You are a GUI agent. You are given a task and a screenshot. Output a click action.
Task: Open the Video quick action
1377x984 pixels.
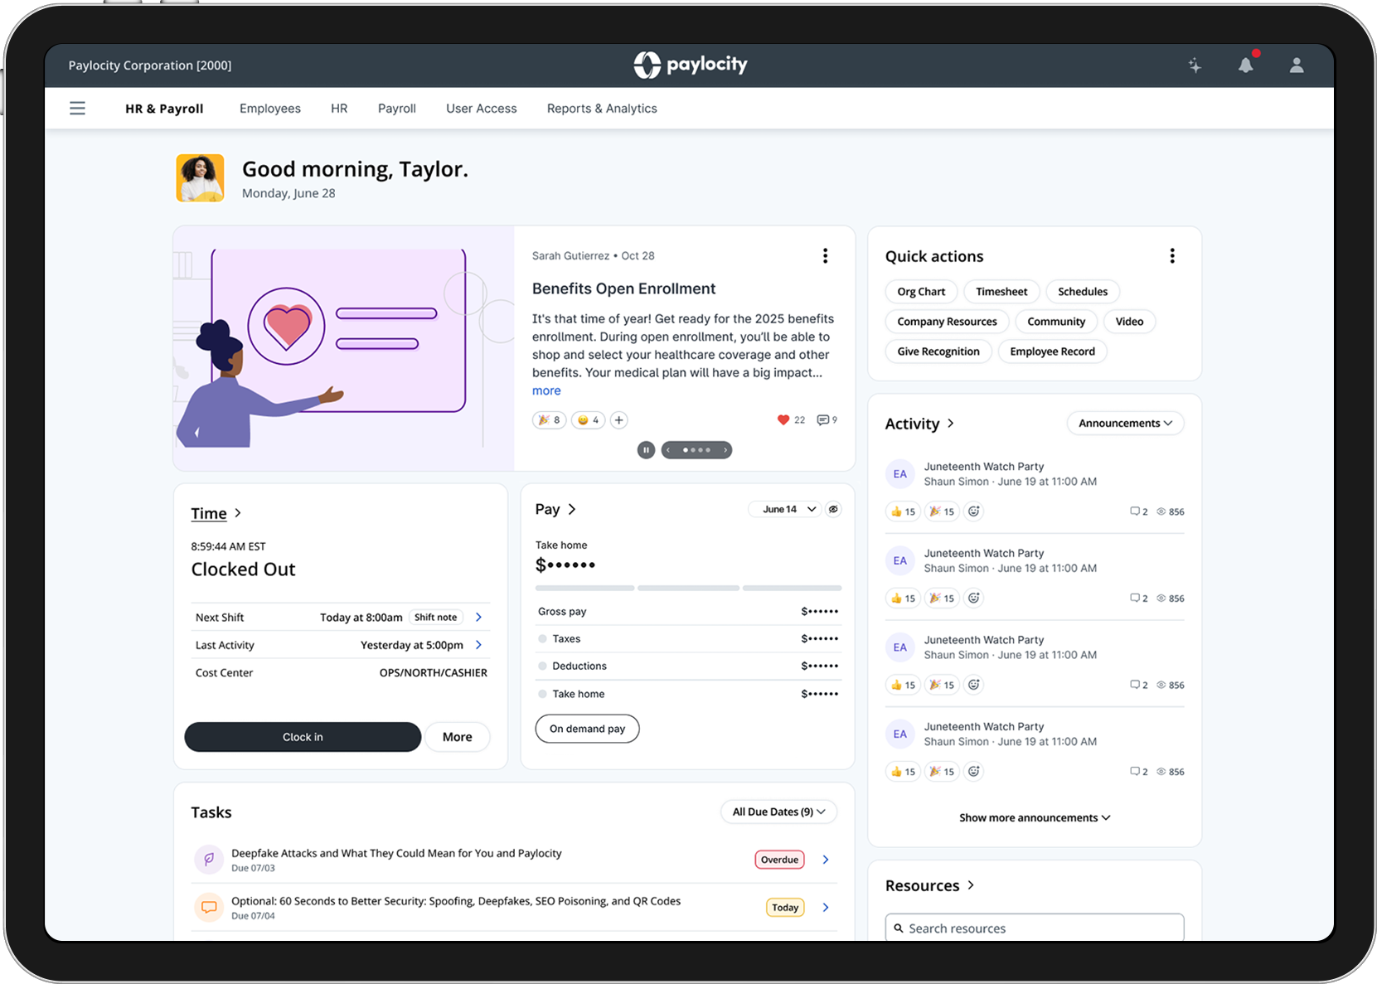(x=1129, y=322)
